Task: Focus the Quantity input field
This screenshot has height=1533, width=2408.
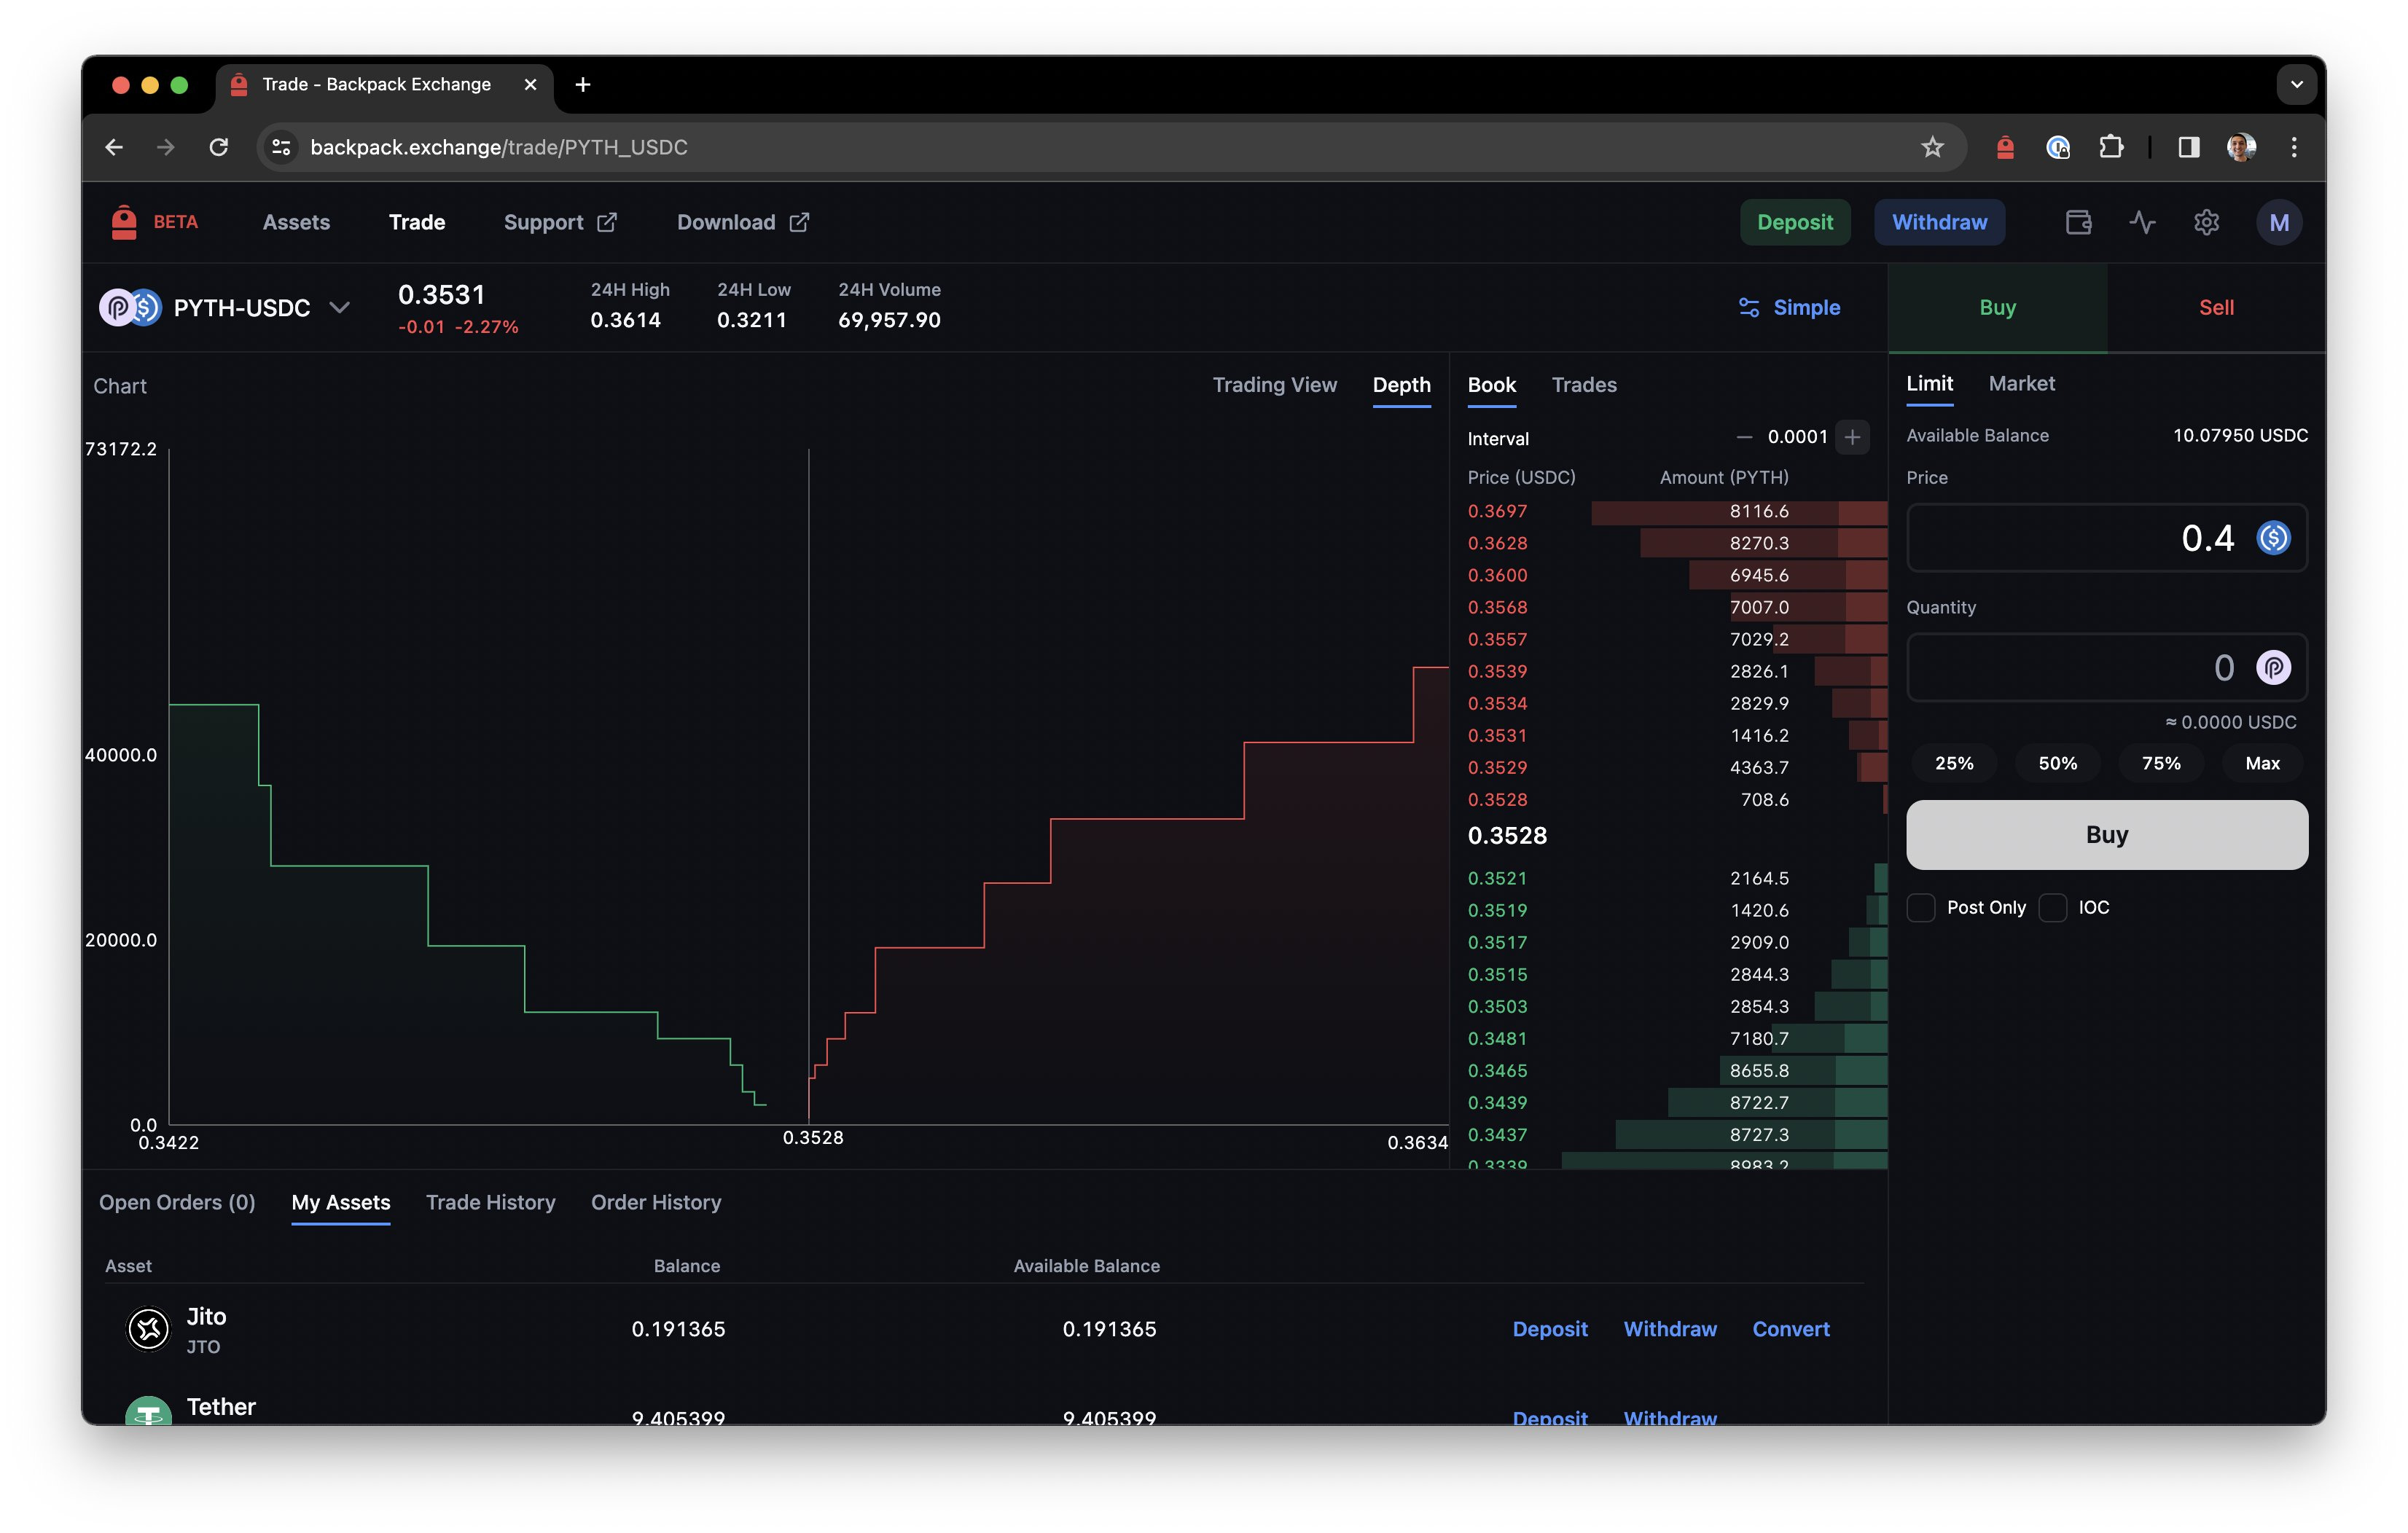Action: click(x=2106, y=667)
